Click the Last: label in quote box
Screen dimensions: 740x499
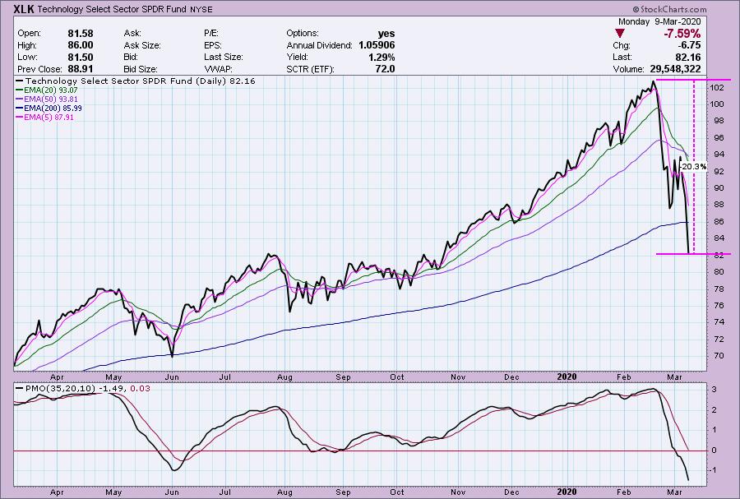[x=622, y=57]
